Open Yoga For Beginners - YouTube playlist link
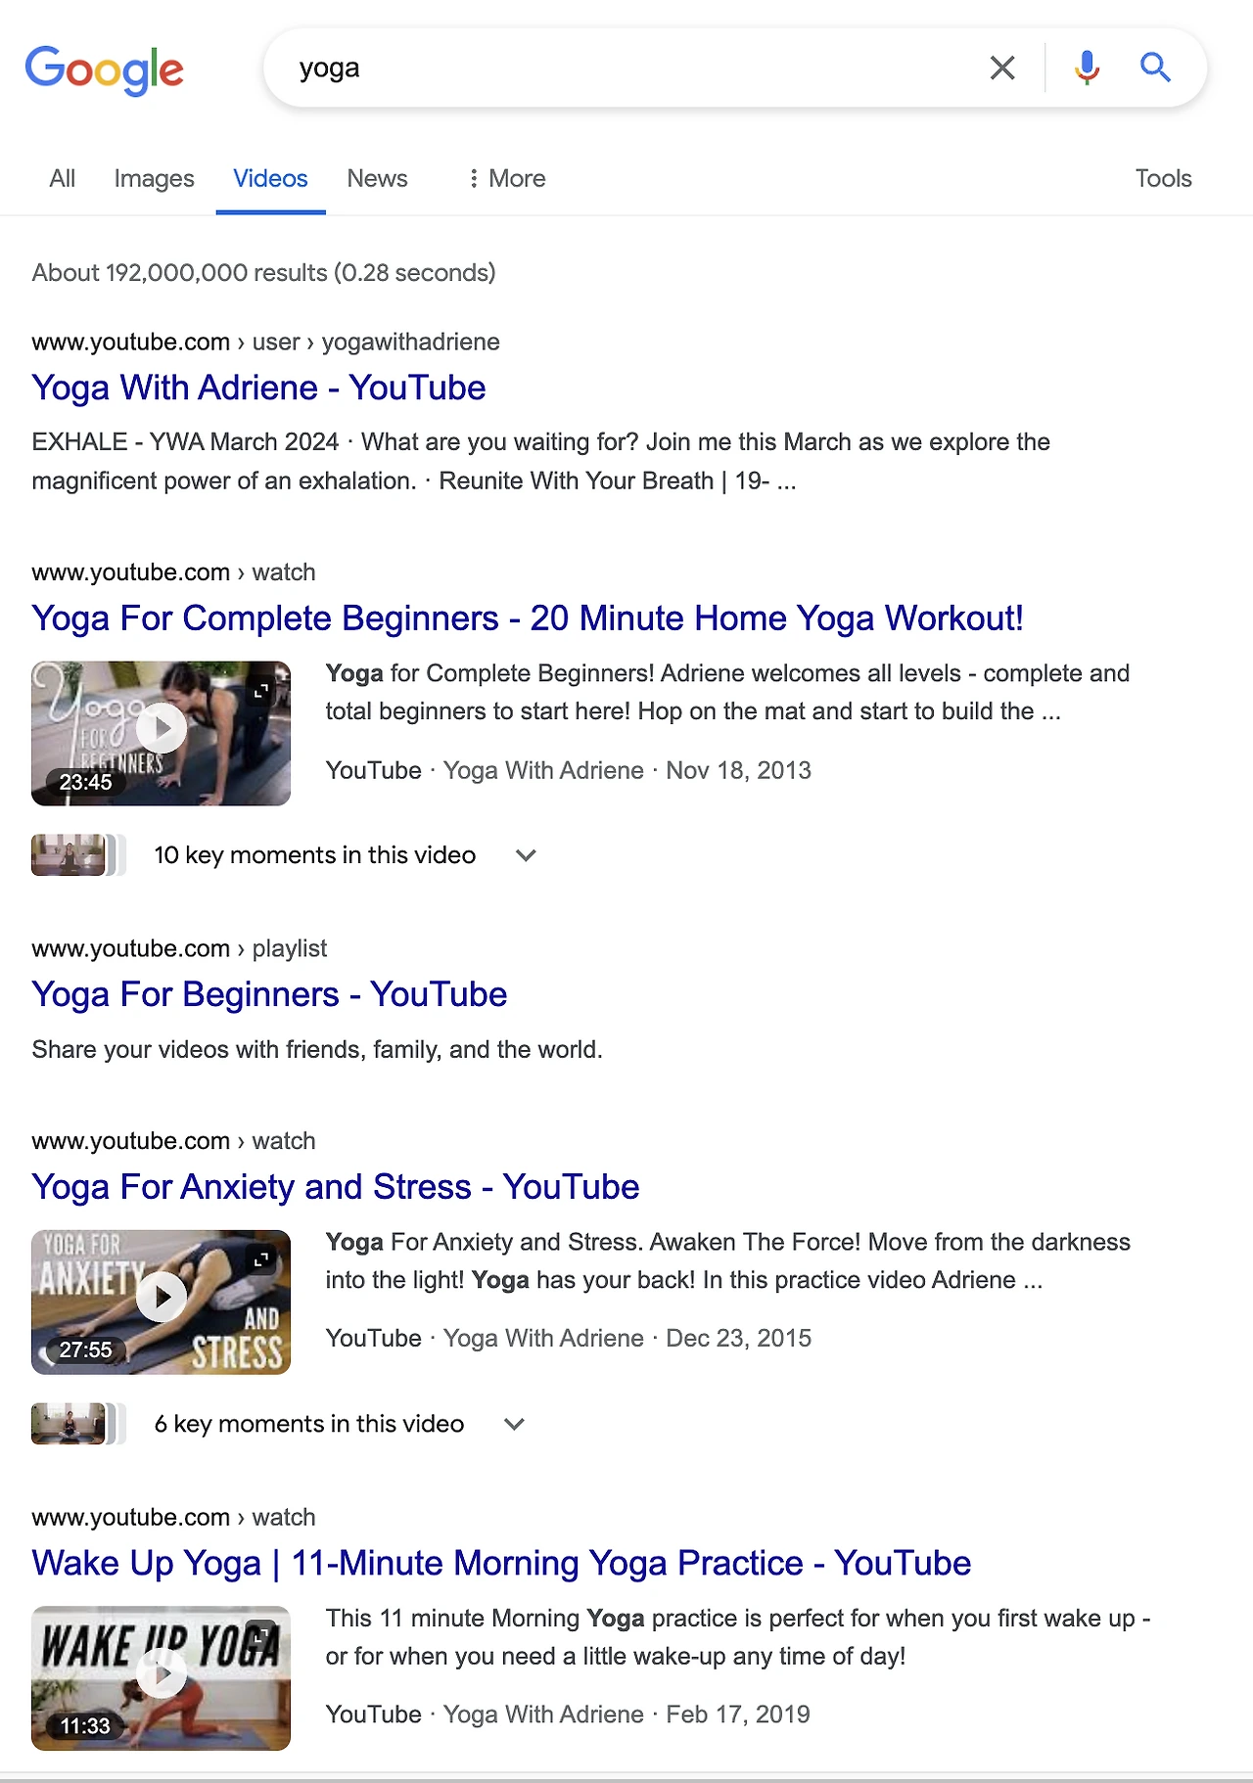Image resolution: width=1253 pixels, height=1783 pixels. [269, 994]
